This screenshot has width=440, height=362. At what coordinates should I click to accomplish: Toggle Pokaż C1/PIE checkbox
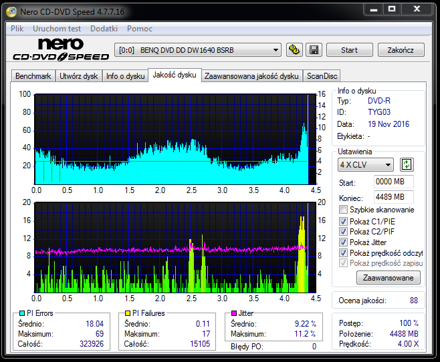[343, 221]
